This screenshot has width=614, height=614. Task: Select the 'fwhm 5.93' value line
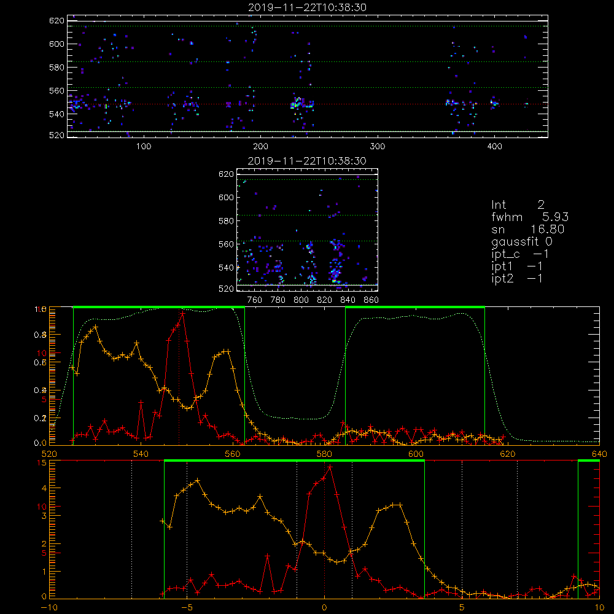click(x=530, y=217)
